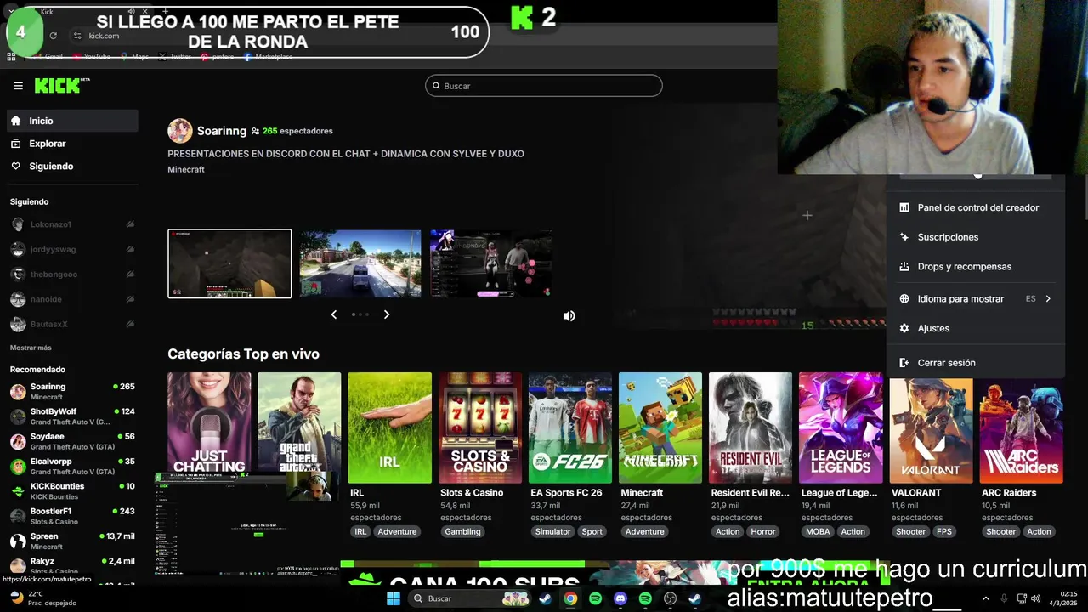
Task: Open OBS Studio from the taskbar
Action: point(670,598)
